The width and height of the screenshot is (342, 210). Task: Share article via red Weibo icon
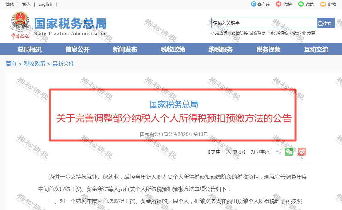pyautogui.click(x=301, y=152)
